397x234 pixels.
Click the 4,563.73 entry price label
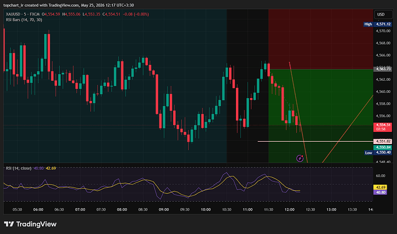pyautogui.click(x=383, y=69)
